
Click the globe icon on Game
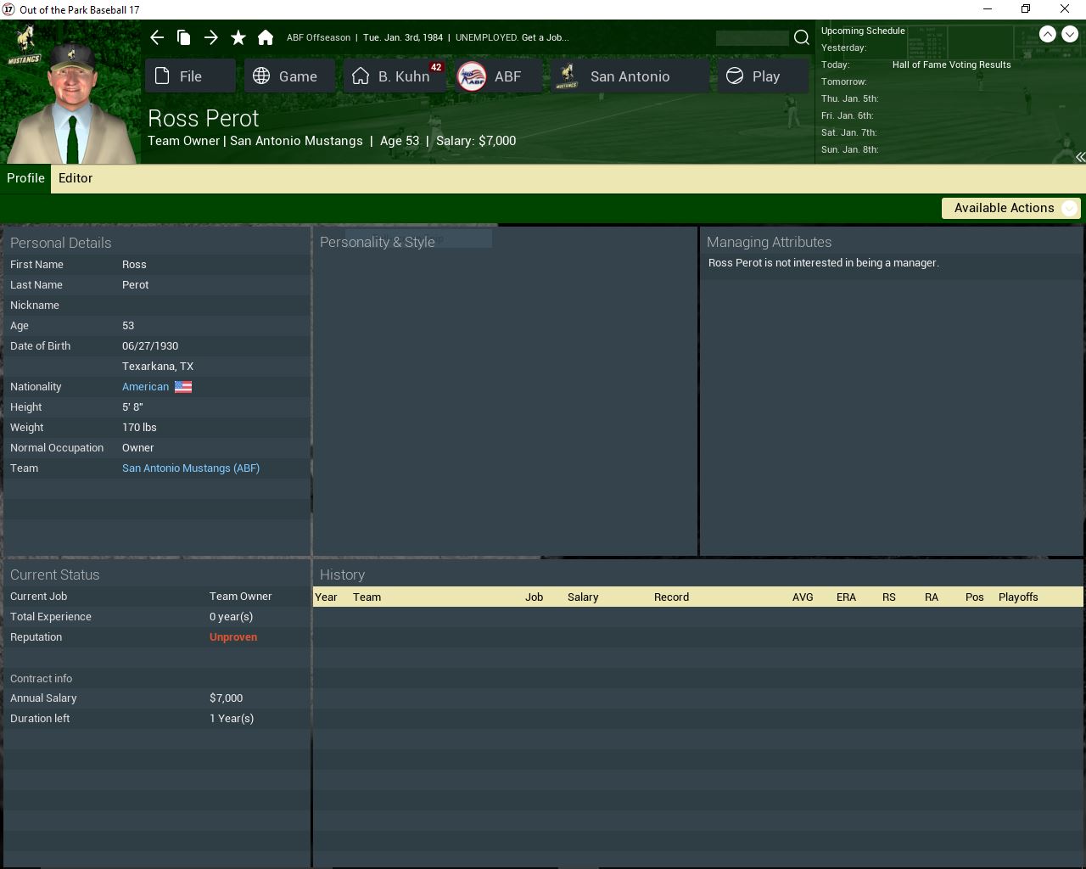tap(261, 76)
